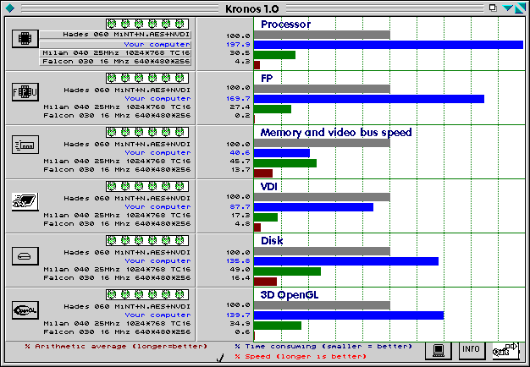The image size is (530, 367).
Task: Click the blue Processor result bar
Action: pyautogui.click(x=388, y=44)
